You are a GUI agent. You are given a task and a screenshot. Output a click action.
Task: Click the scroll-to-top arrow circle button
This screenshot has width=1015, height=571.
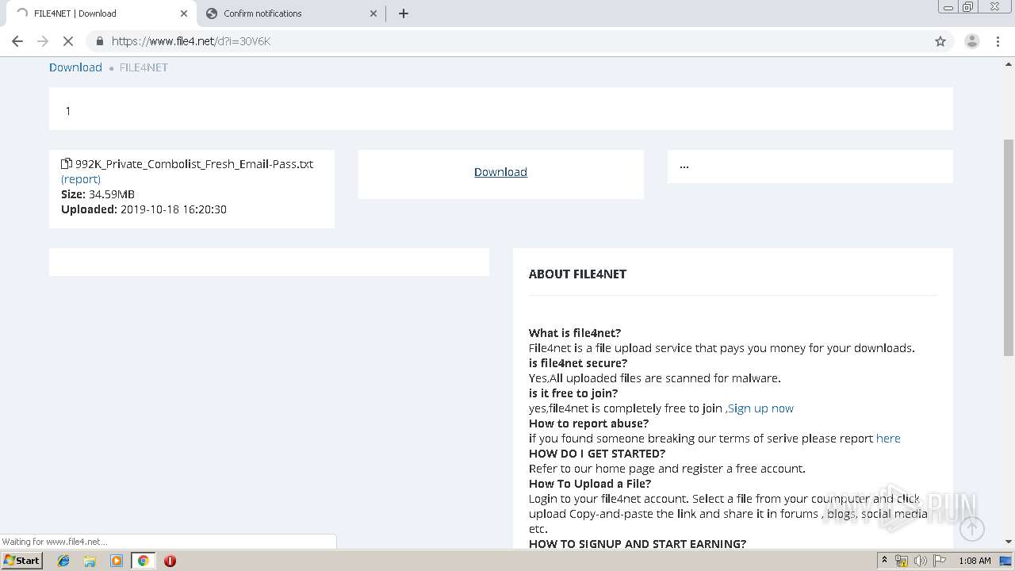[972, 528]
